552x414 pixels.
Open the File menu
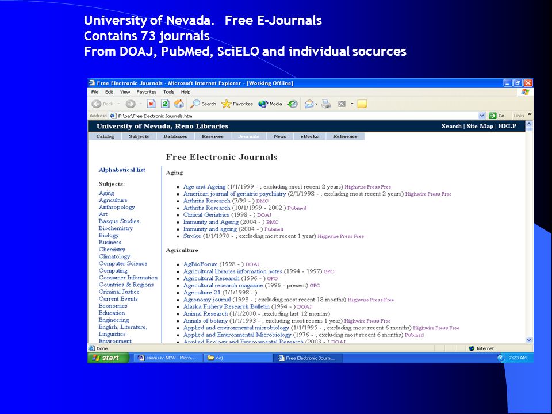(x=95, y=92)
